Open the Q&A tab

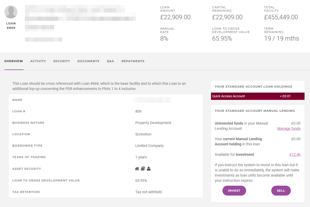pyautogui.click(x=110, y=61)
